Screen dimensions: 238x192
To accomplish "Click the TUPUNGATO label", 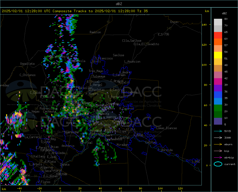I will [47, 150].
